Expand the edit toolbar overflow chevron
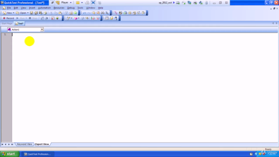The image size is (279, 157). coord(111,13)
